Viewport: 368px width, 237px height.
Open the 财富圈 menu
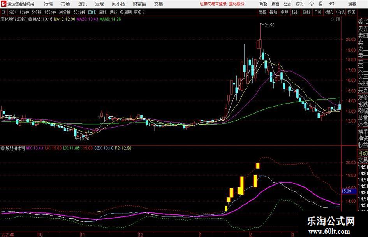[140, 4]
